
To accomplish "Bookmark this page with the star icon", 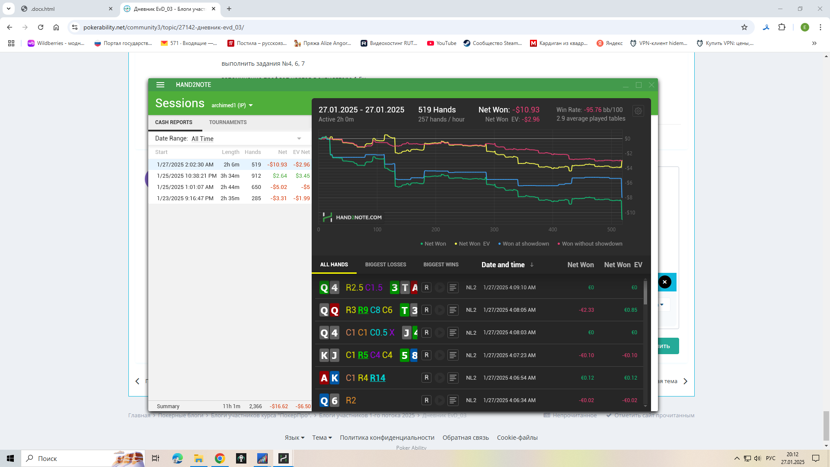I will (x=744, y=27).
